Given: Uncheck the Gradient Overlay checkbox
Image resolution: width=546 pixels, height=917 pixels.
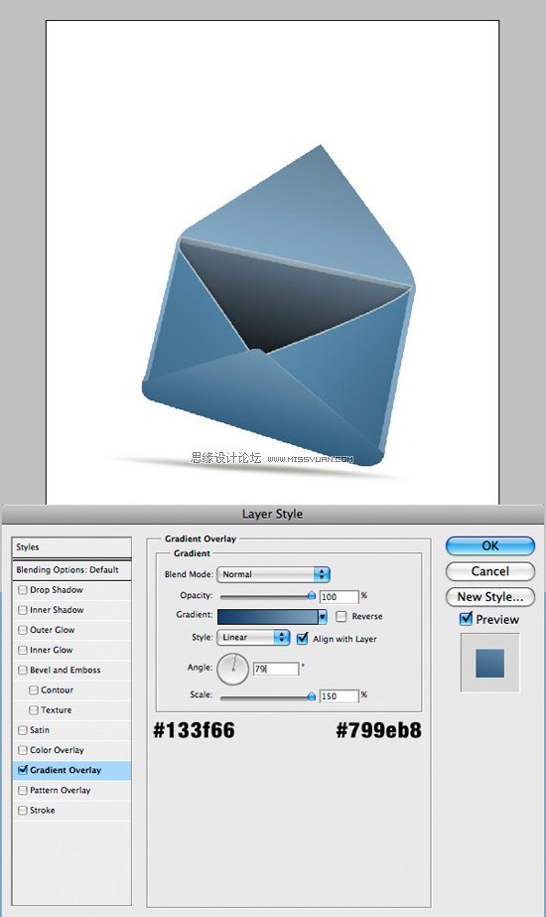Looking at the screenshot, I should 23,770.
